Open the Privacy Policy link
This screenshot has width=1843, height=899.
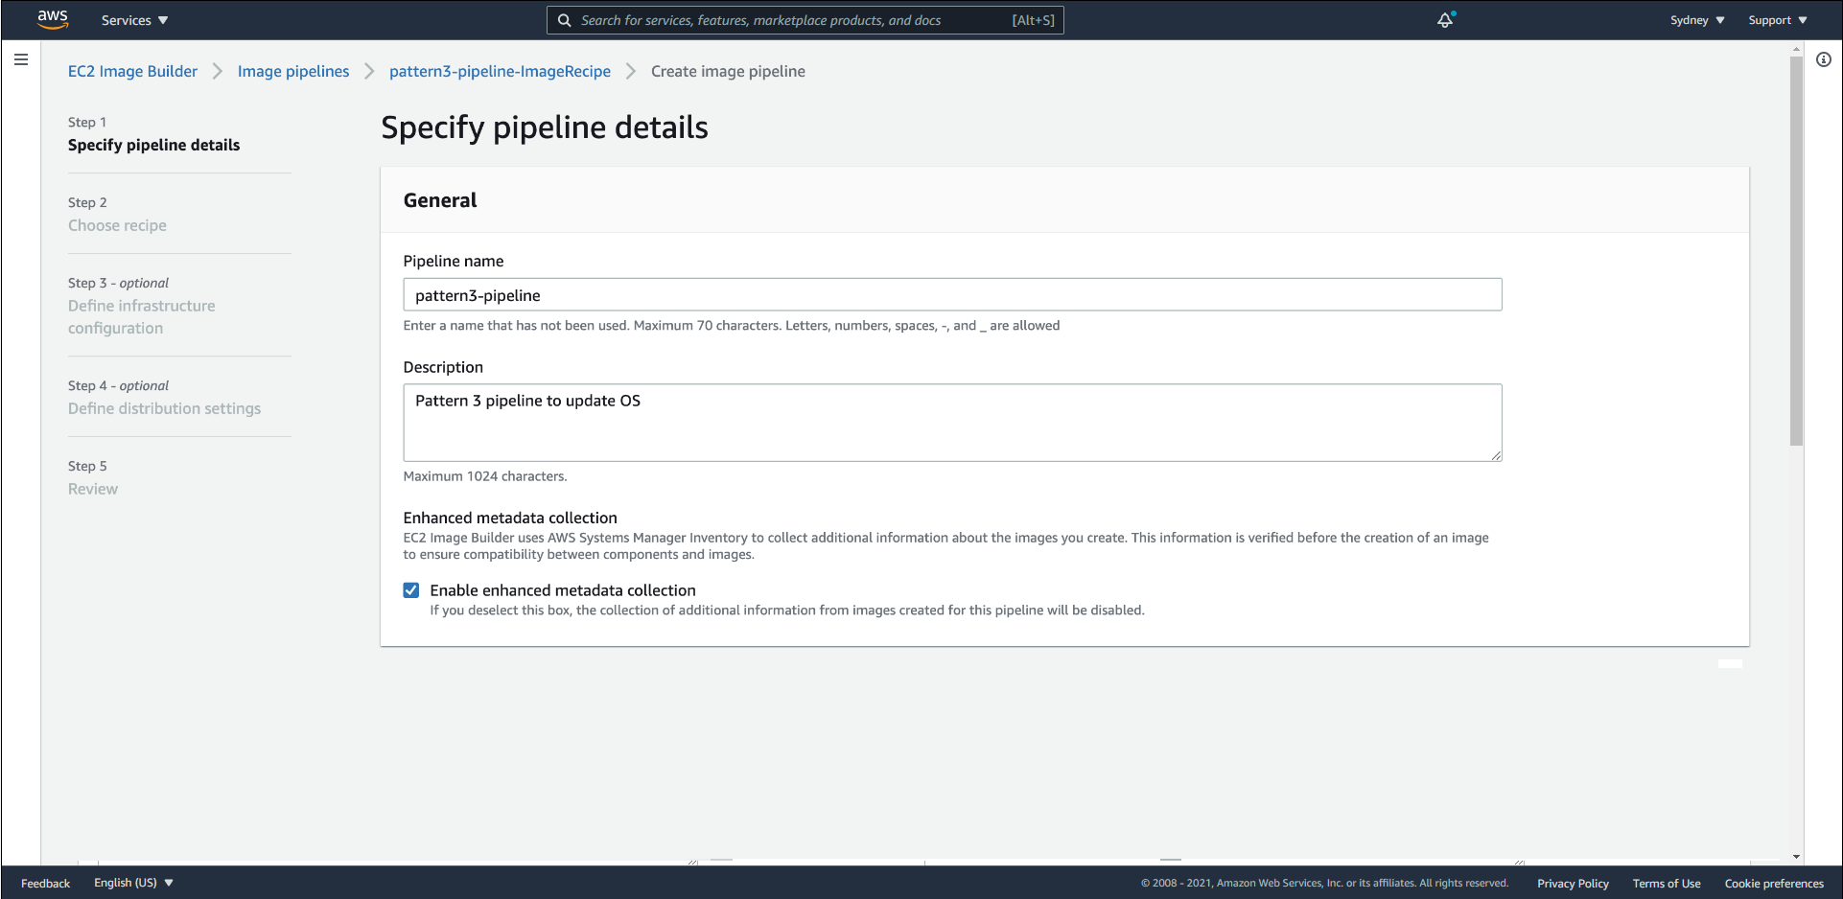(x=1573, y=883)
